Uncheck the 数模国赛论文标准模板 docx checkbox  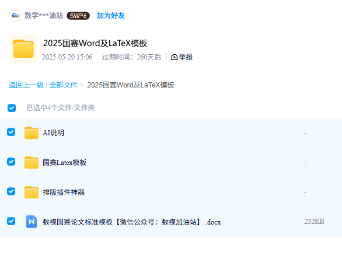11,221
